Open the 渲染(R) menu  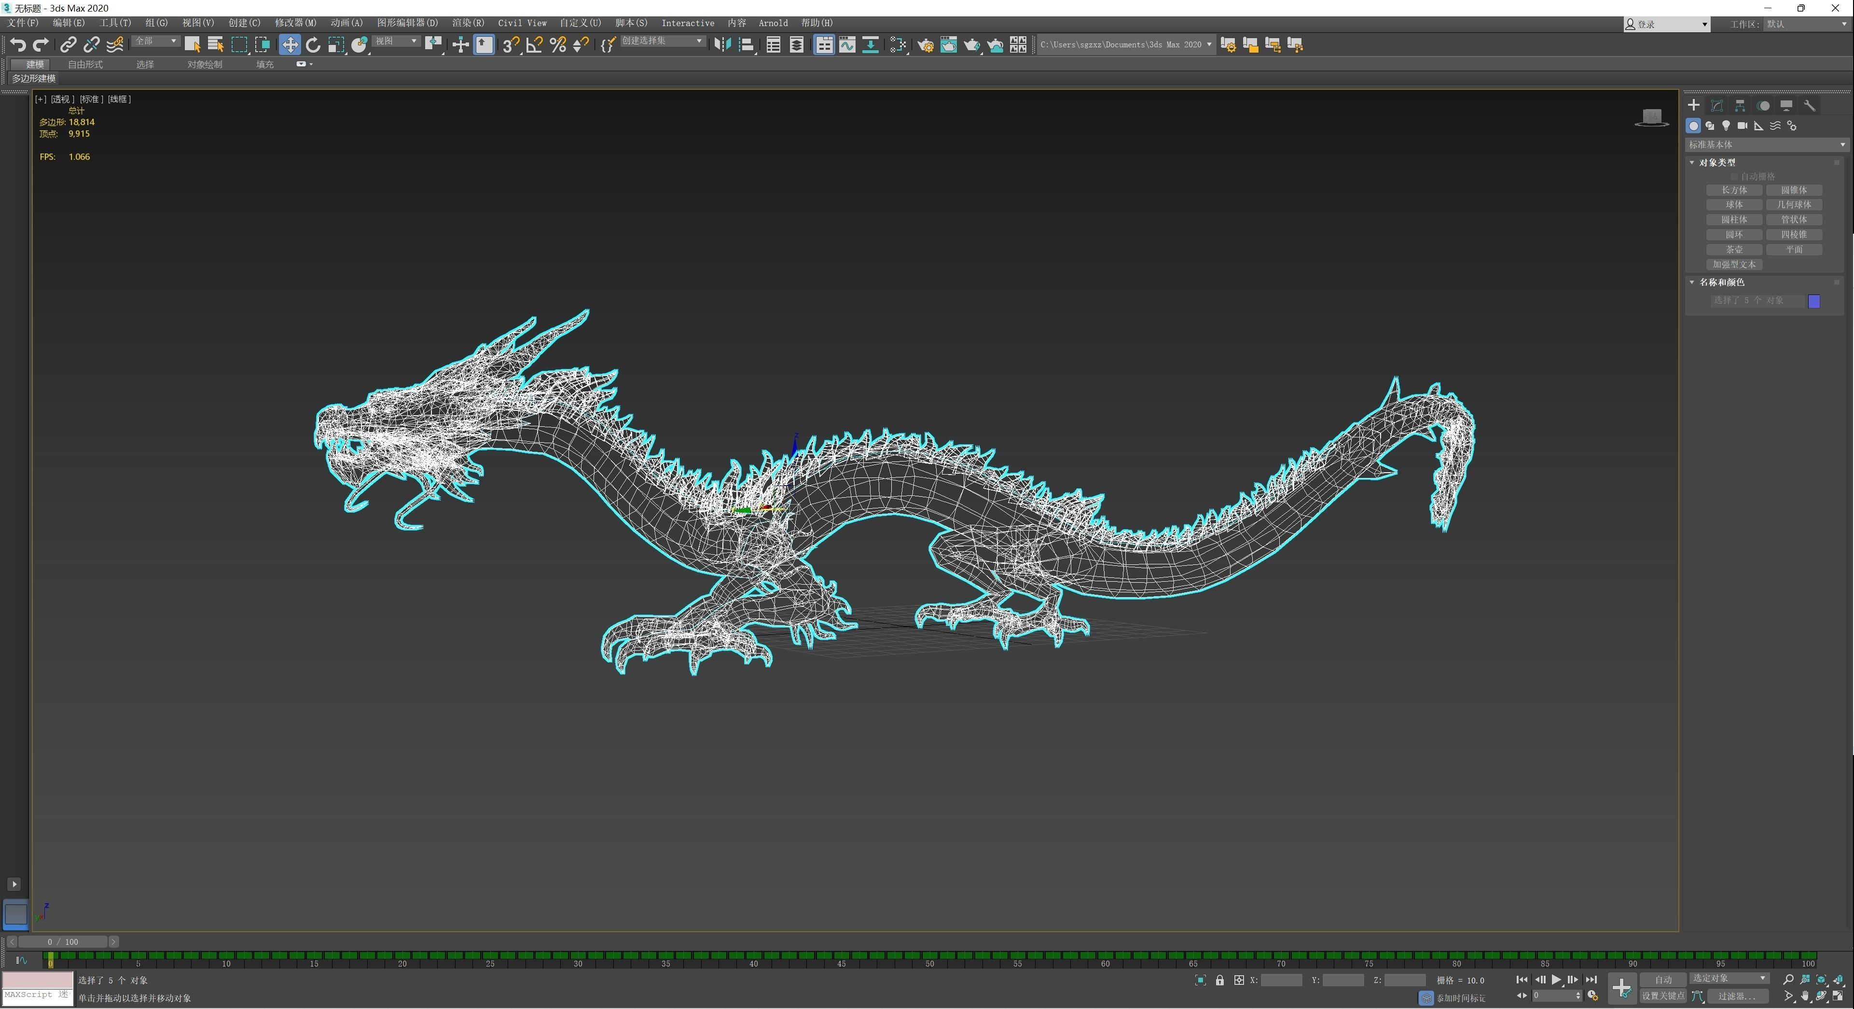point(468,23)
